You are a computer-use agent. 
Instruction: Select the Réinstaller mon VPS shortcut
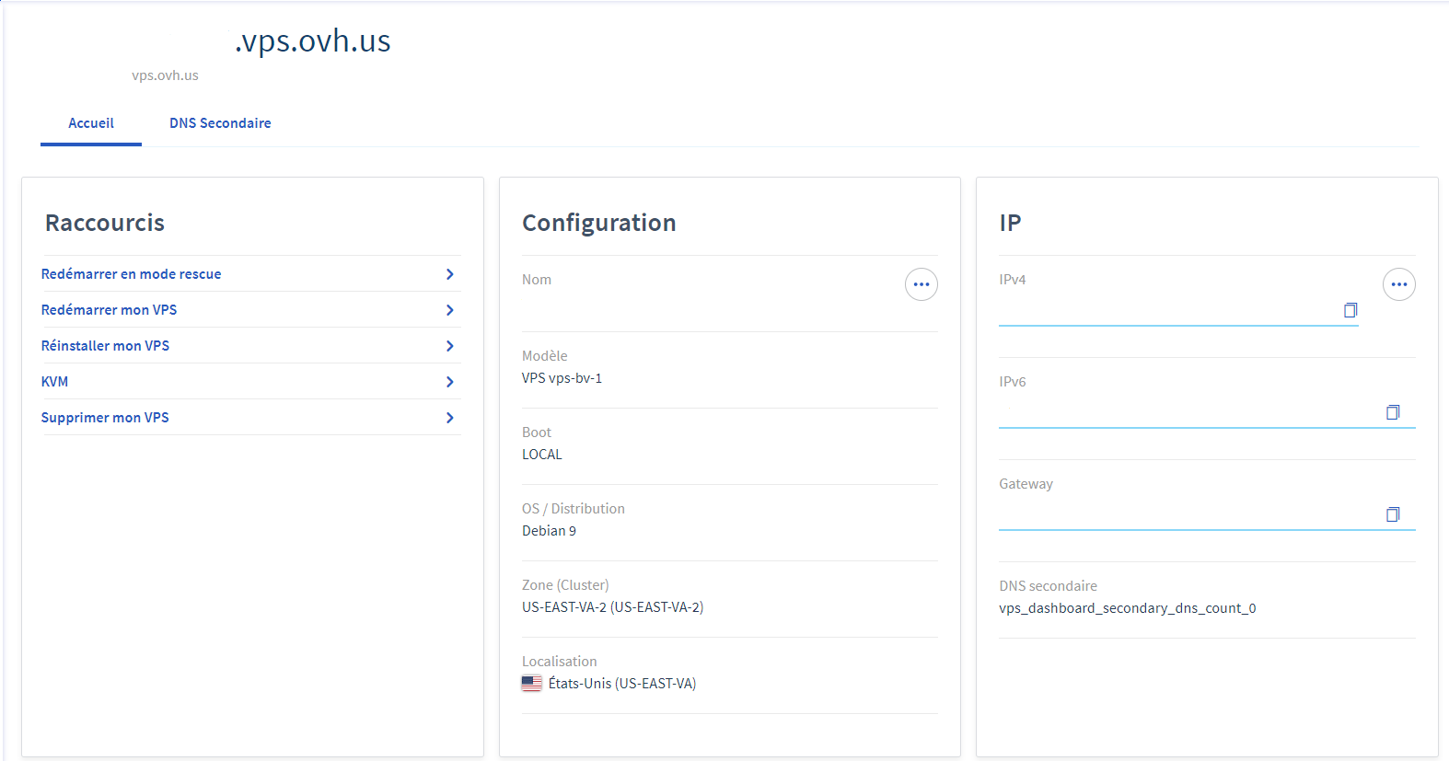click(106, 346)
